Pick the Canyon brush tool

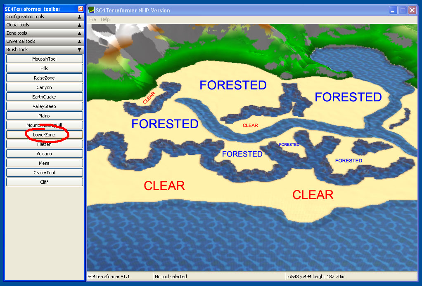click(x=45, y=87)
